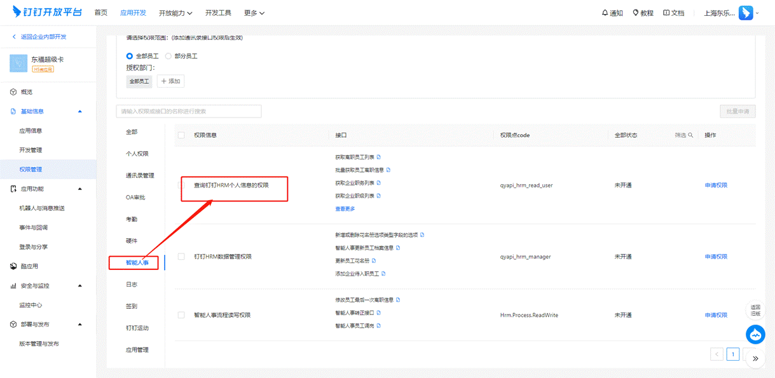Check the select-all checkbox in table header
Image resolution: width=775 pixels, height=378 pixels.
click(181, 135)
